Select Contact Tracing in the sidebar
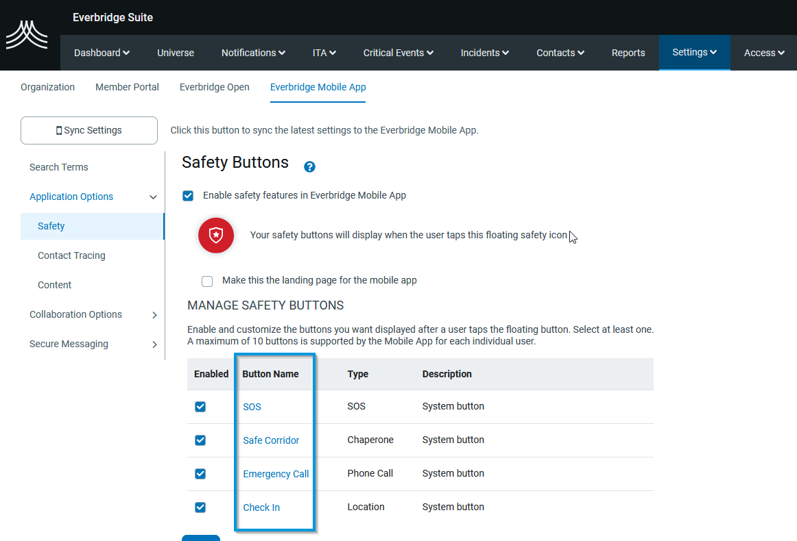The width and height of the screenshot is (797, 541). (71, 255)
